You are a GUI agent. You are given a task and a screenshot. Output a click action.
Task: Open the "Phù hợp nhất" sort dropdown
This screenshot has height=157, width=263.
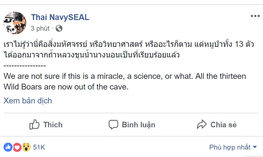point(230,147)
